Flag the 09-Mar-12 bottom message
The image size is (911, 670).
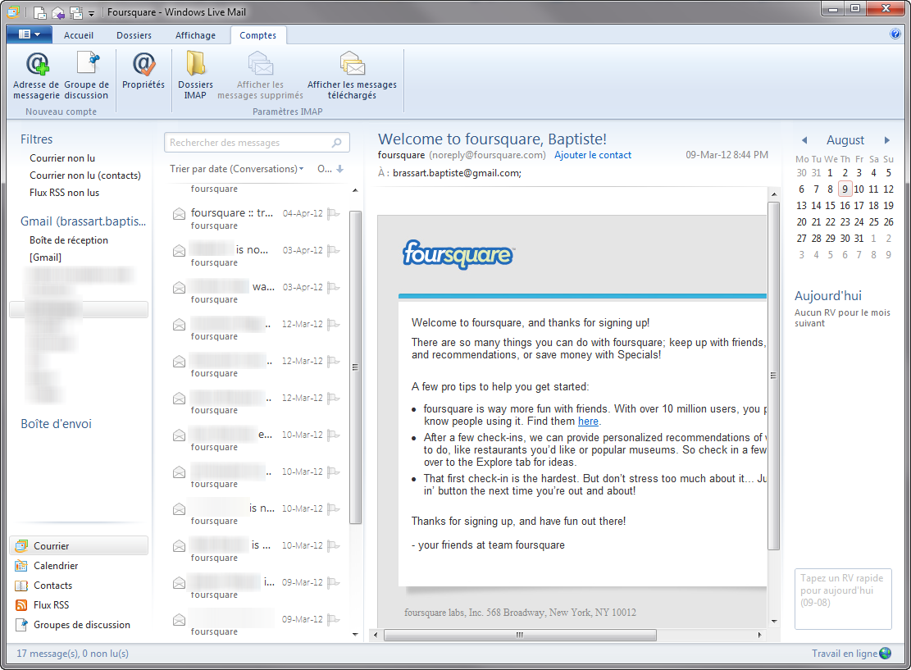coord(334,619)
